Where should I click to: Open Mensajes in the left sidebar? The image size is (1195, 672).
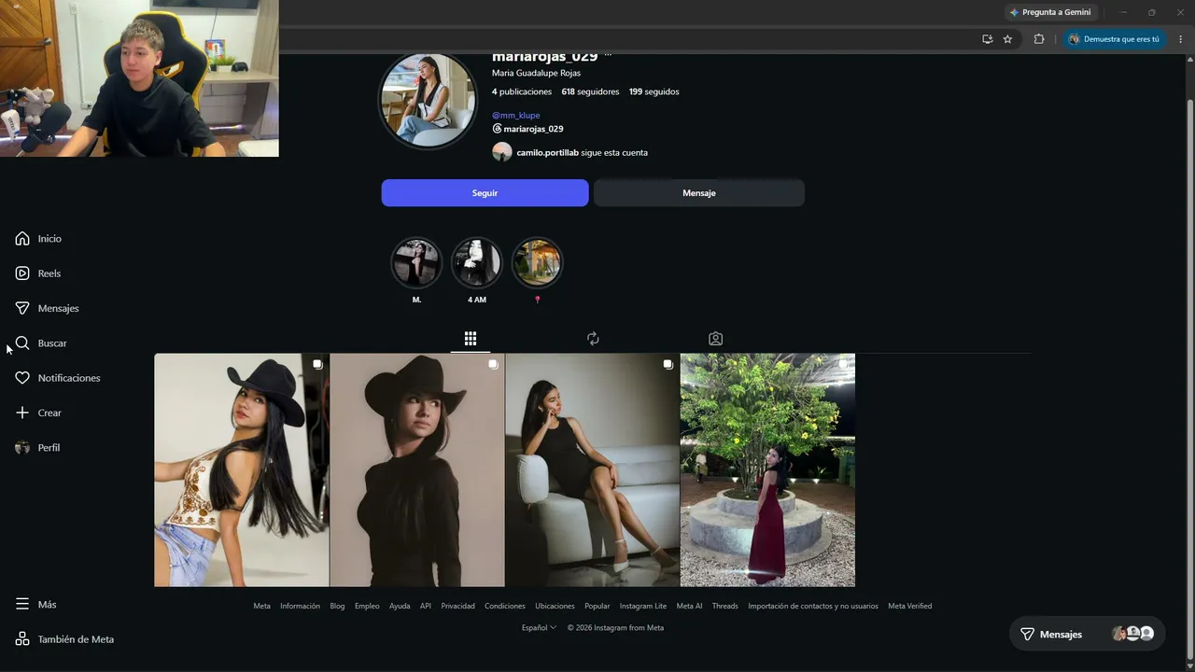(47, 308)
